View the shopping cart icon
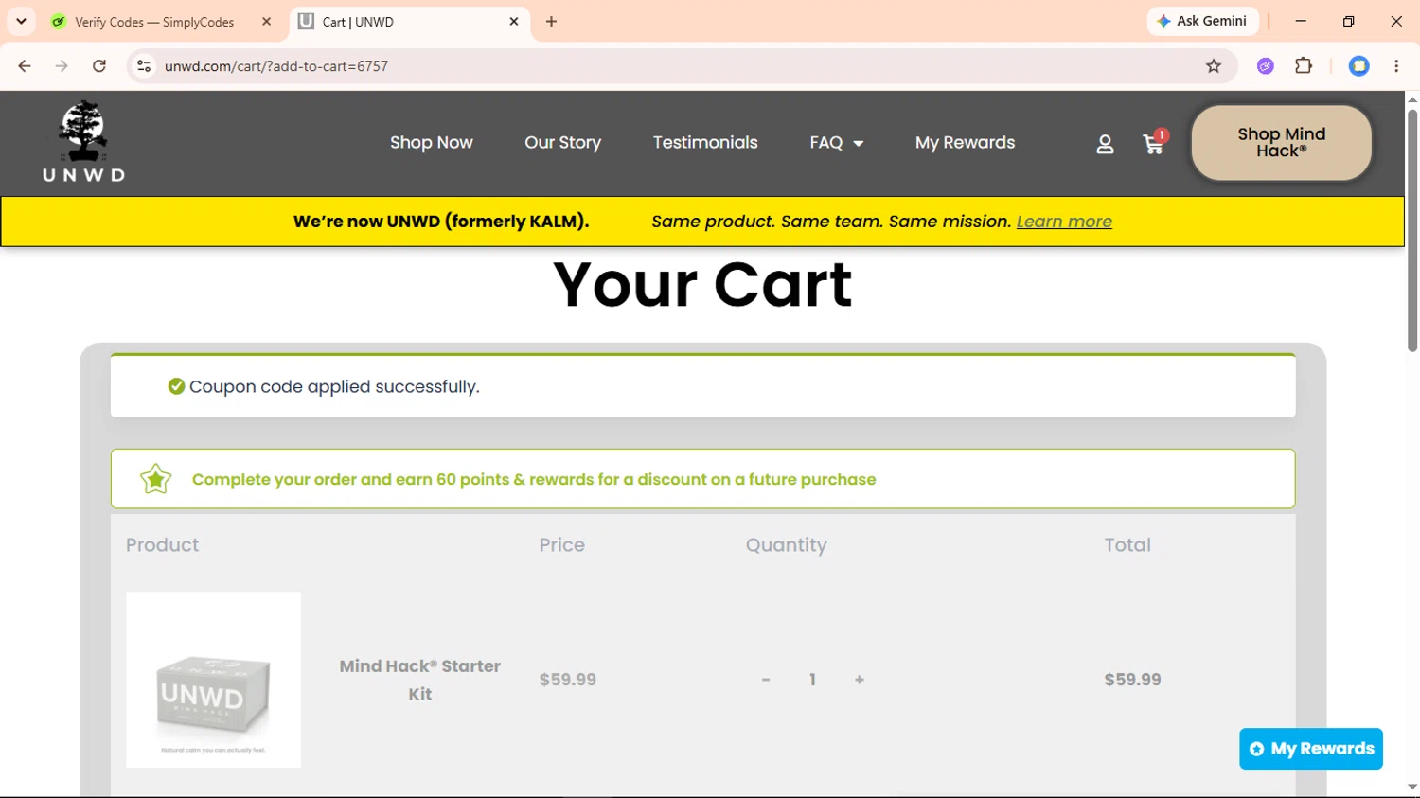The width and height of the screenshot is (1420, 798). click(x=1154, y=143)
